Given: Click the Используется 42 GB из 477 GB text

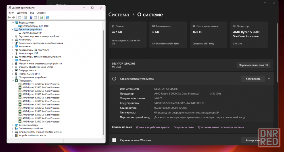Looking at the screenshot, I should coord(126,42).
